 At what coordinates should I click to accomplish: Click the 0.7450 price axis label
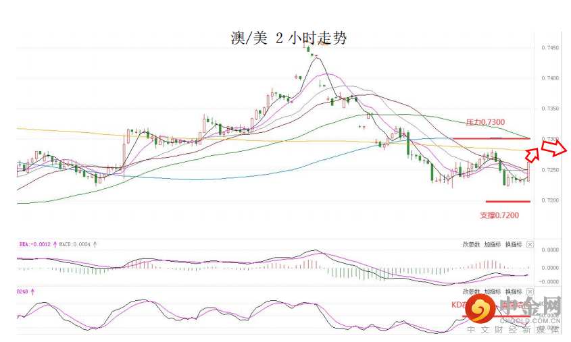549,48
